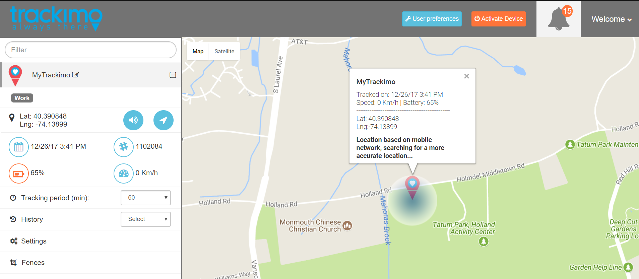639x279 pixels.
Task: Click the Settings gears icon
Action: pyautogui.click(x=14, y=241)
